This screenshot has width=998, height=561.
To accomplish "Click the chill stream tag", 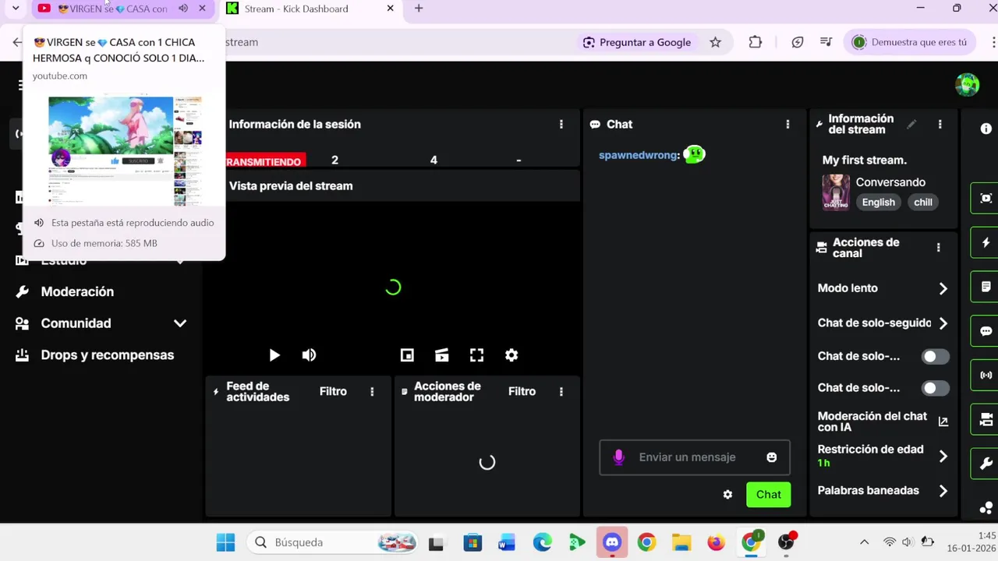I will [923, 203].
